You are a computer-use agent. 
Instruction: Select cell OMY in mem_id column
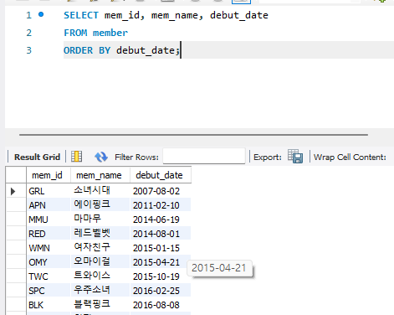[x=49, y=262]
